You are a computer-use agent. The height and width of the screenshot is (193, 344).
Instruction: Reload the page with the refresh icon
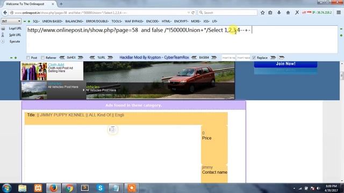pyautogui.click(x=193, y=13)
